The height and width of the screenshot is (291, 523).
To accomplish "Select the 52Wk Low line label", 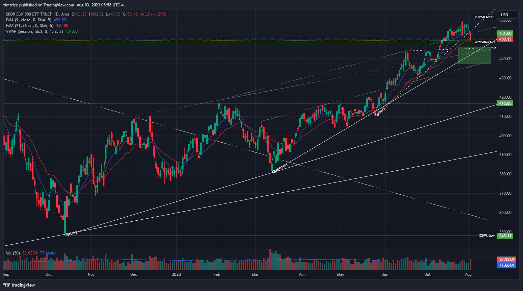I will [x=487, y=236].
